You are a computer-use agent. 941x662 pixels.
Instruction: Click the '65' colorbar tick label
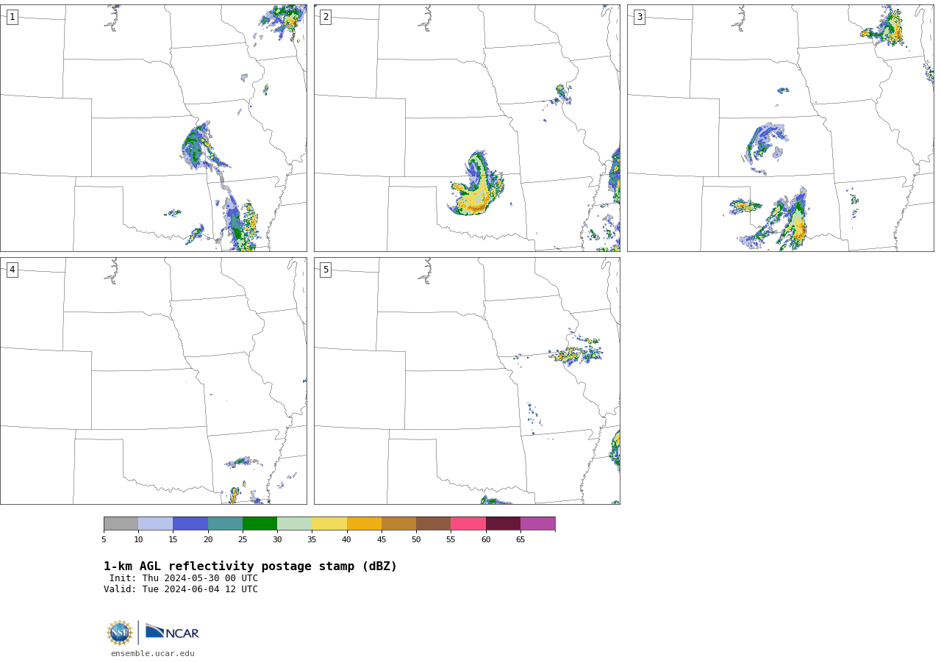click(x=520, y=540)
